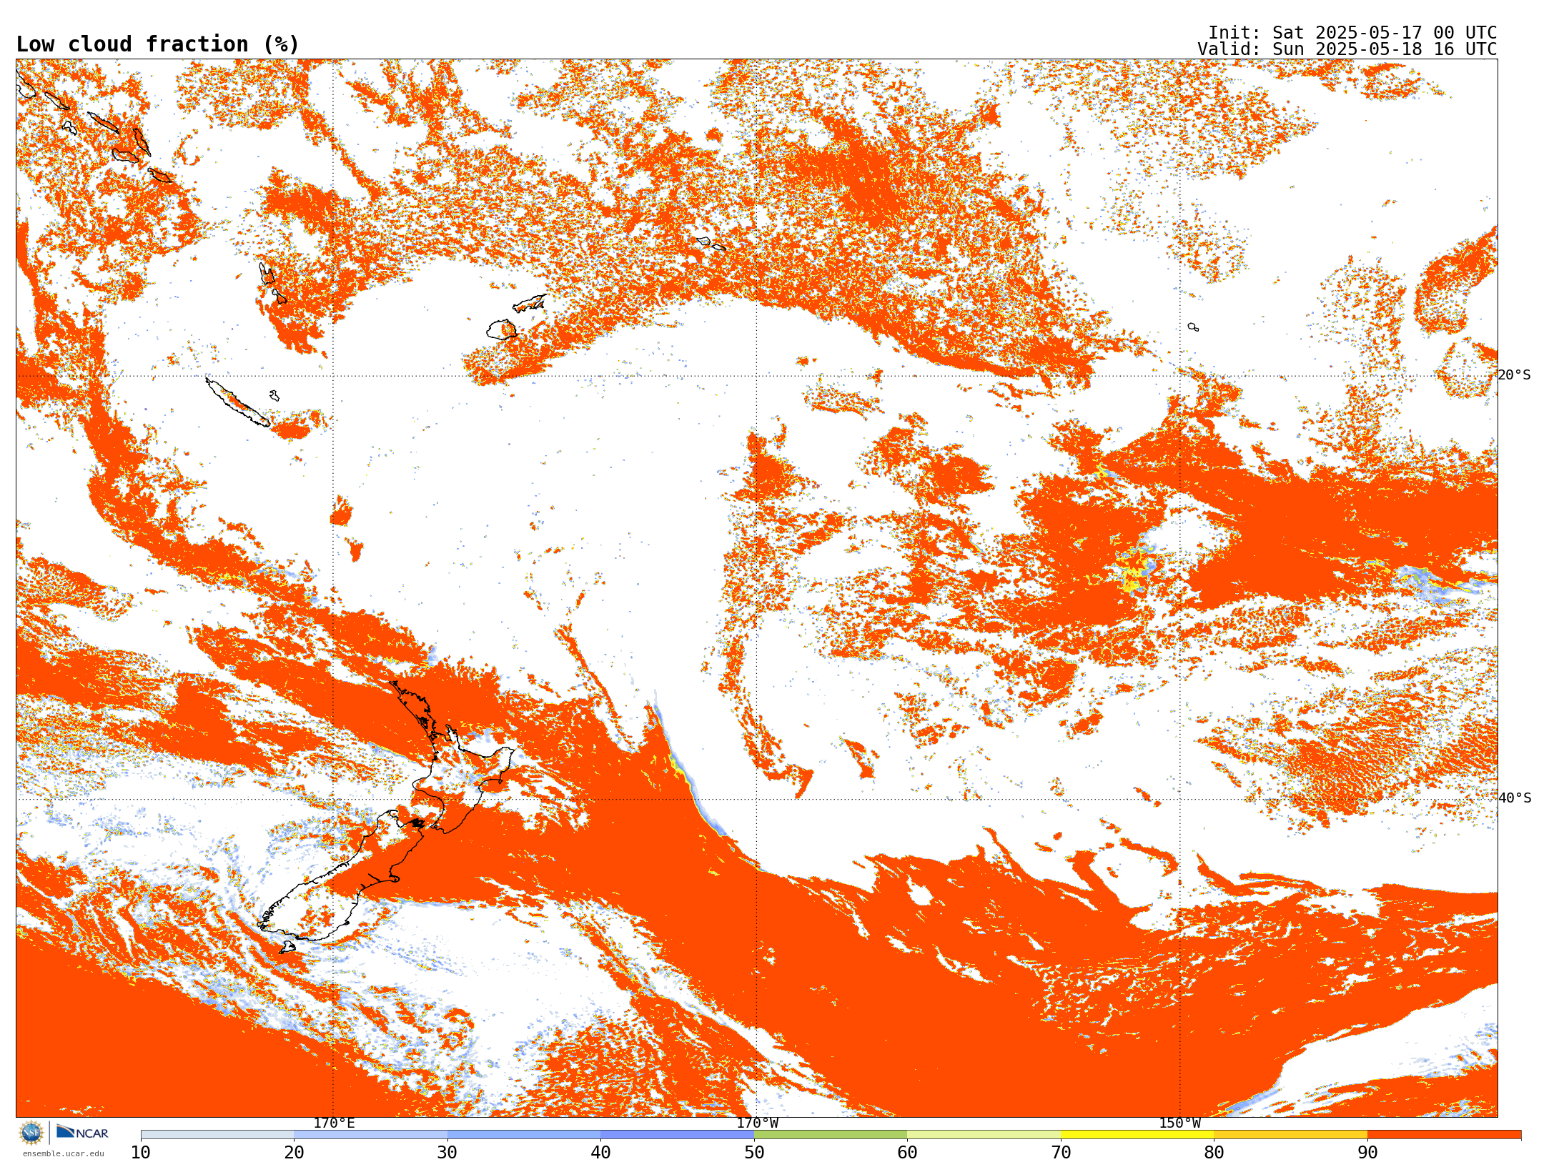Select the 10-20 pale gray-blue colorbar segment
Viewport: 1544px width, 1162px height.
(217, 1135)
